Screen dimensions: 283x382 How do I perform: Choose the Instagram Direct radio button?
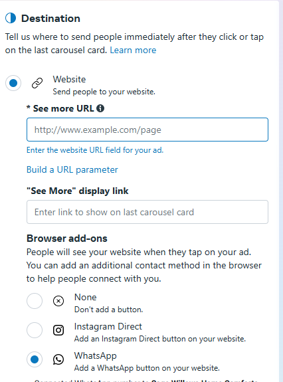pyautogui.click(x=35, y=330)
